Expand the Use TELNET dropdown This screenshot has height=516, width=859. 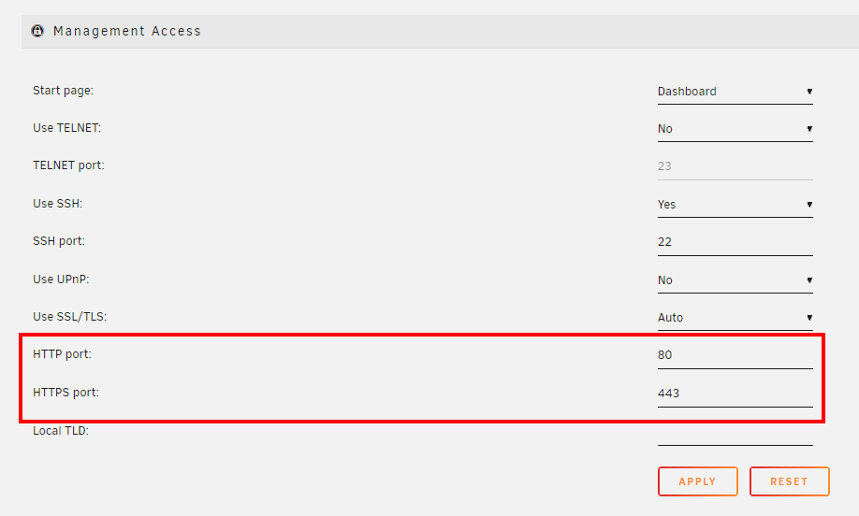pyautogui.click(x=735, y=129)
